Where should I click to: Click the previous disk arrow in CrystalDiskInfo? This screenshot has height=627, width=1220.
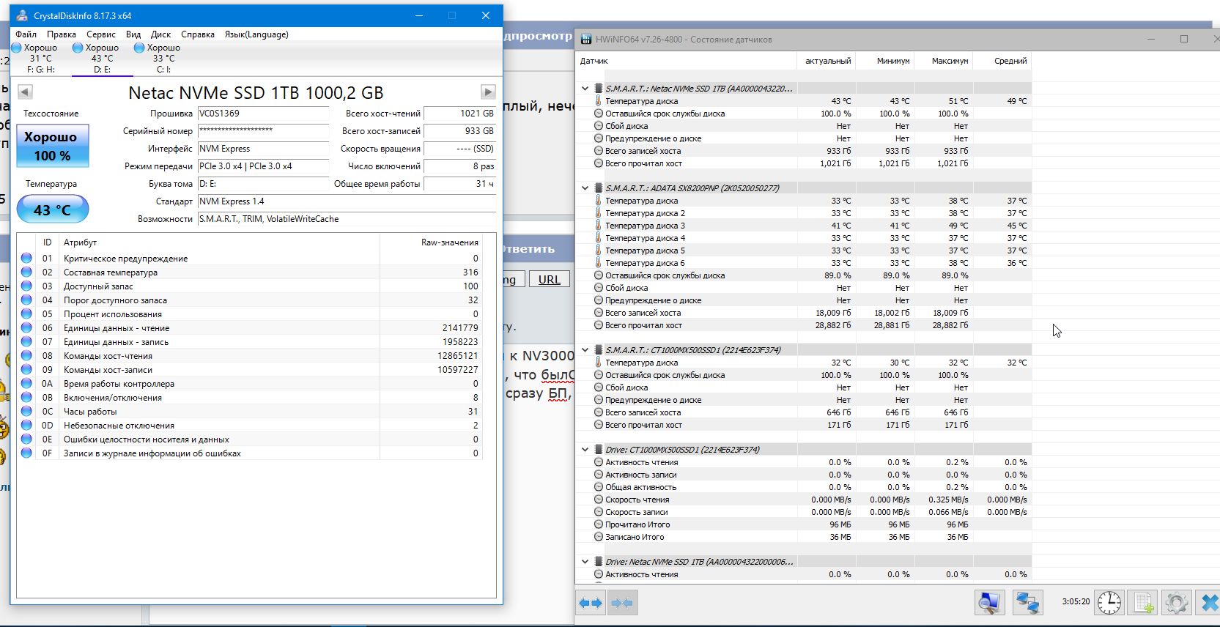pyautogui.click(x=25, y=92)
